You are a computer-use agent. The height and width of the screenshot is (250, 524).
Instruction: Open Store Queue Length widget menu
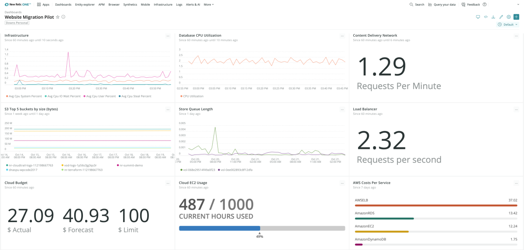point(342,109)
